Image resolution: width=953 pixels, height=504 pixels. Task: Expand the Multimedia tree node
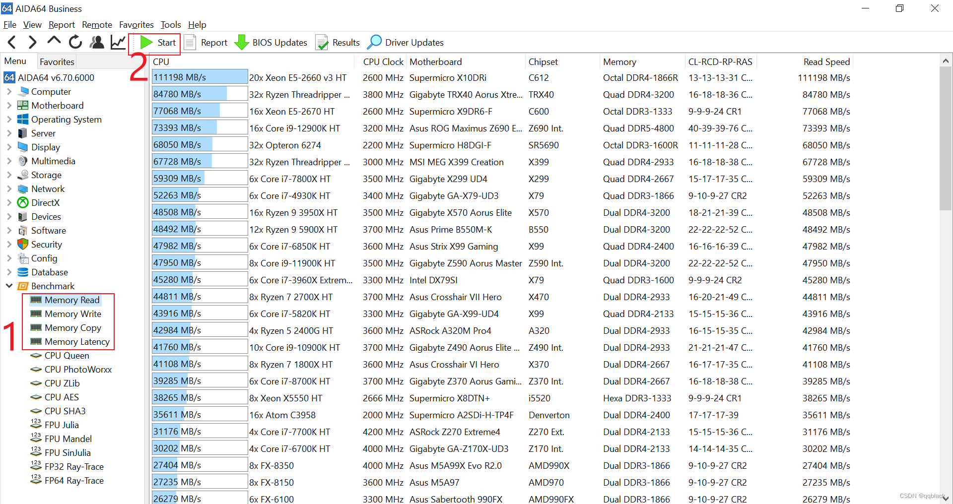[x=9, y=161]
